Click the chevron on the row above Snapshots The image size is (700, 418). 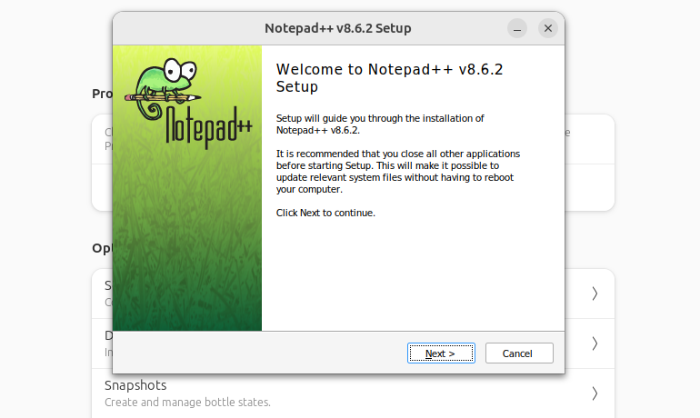point(595,343)
